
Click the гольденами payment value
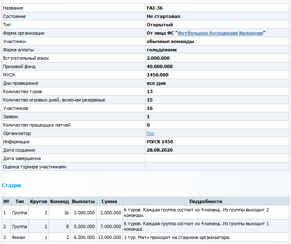click(x=161, y=50)
